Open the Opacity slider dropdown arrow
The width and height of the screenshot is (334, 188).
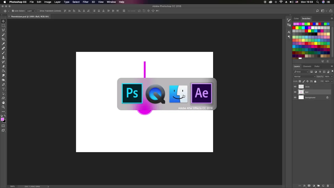(x=332, y=77)
